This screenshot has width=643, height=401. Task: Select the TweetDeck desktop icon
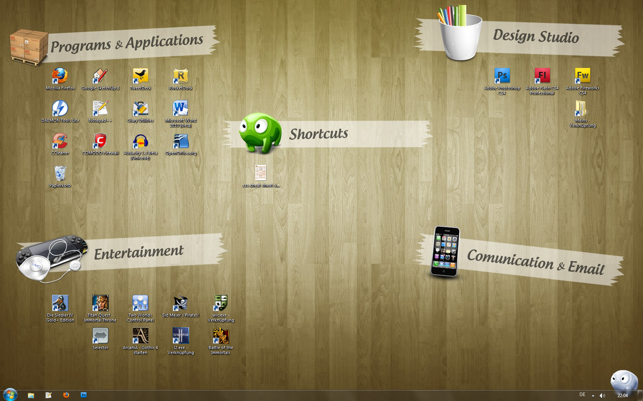click(140, 76)
